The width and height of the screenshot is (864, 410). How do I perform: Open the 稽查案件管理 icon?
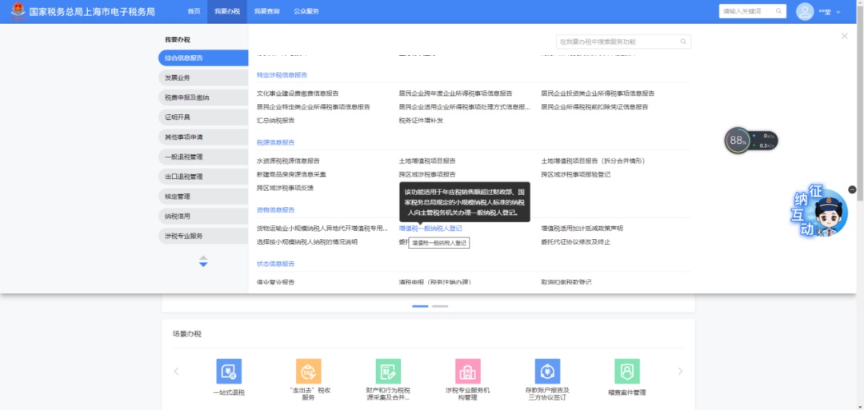[x=627, y=372]
